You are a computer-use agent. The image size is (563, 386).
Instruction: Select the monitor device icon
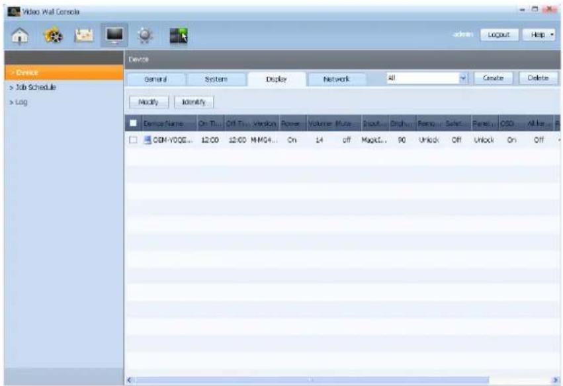114,36
